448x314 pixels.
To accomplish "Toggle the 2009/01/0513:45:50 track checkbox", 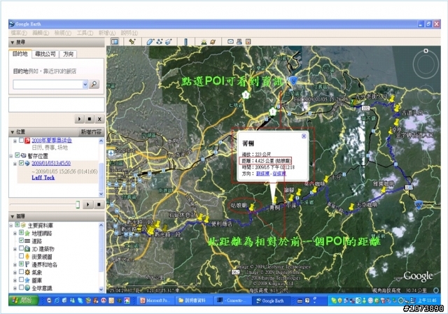I will (x=21, y=163).
